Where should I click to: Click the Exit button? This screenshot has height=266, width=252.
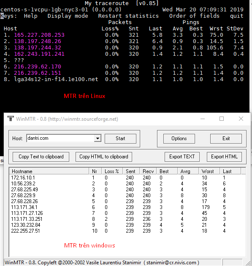(x=226, y=138)
